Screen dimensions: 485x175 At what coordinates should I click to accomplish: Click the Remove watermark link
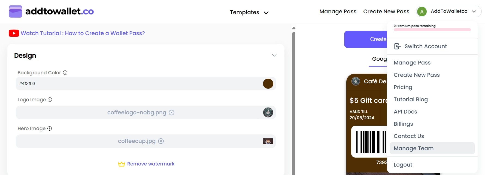point(151,164)
